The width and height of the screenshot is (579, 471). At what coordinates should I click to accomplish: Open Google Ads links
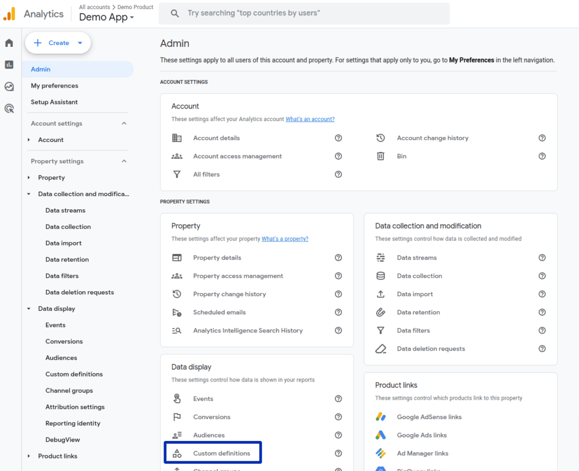[422, 435]
